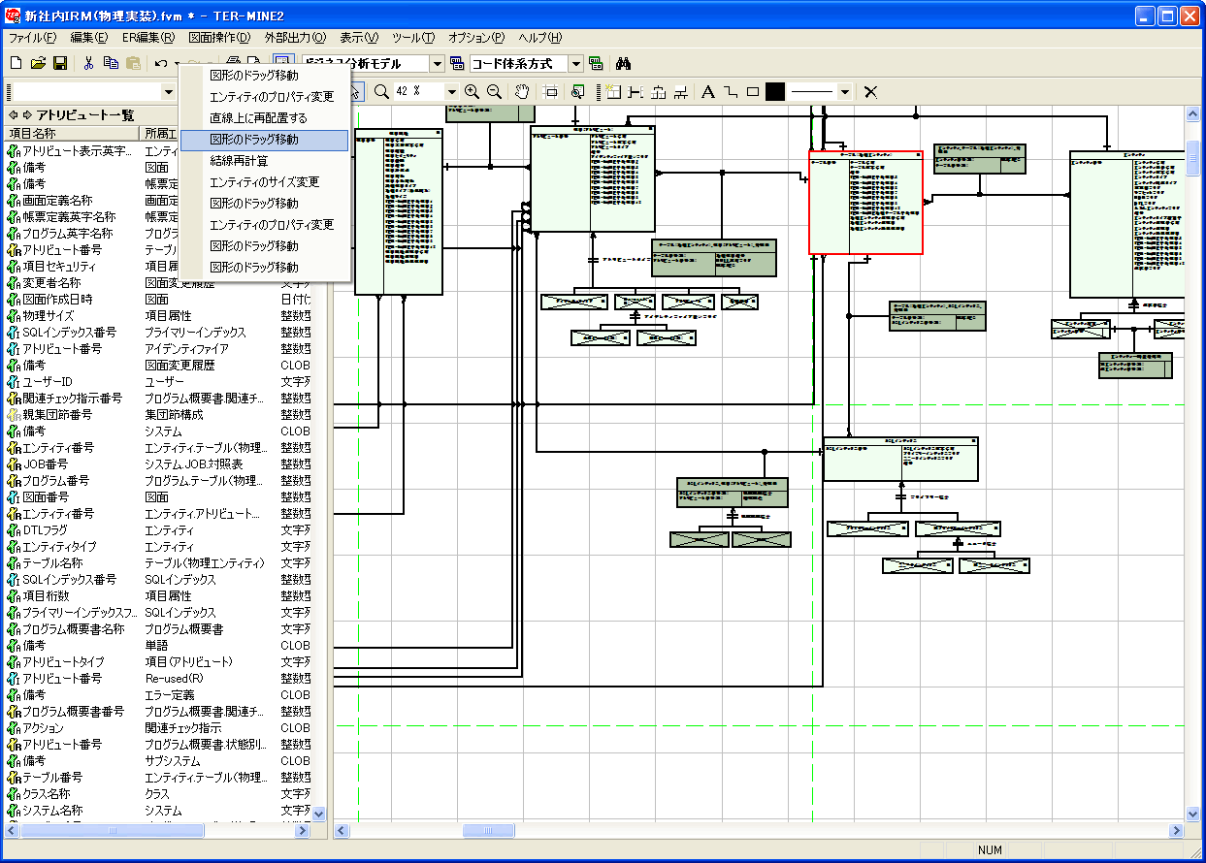Open the undo history dropdown arrow
This screenshot has width=1206, height=863.
(x=177, y=63)
